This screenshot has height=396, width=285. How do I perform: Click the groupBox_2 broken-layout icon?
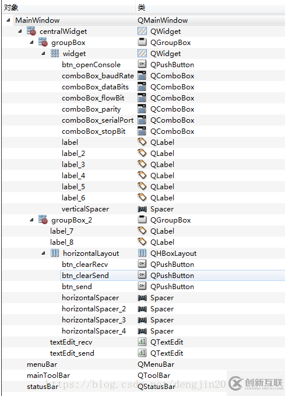[x=43, y=220]
